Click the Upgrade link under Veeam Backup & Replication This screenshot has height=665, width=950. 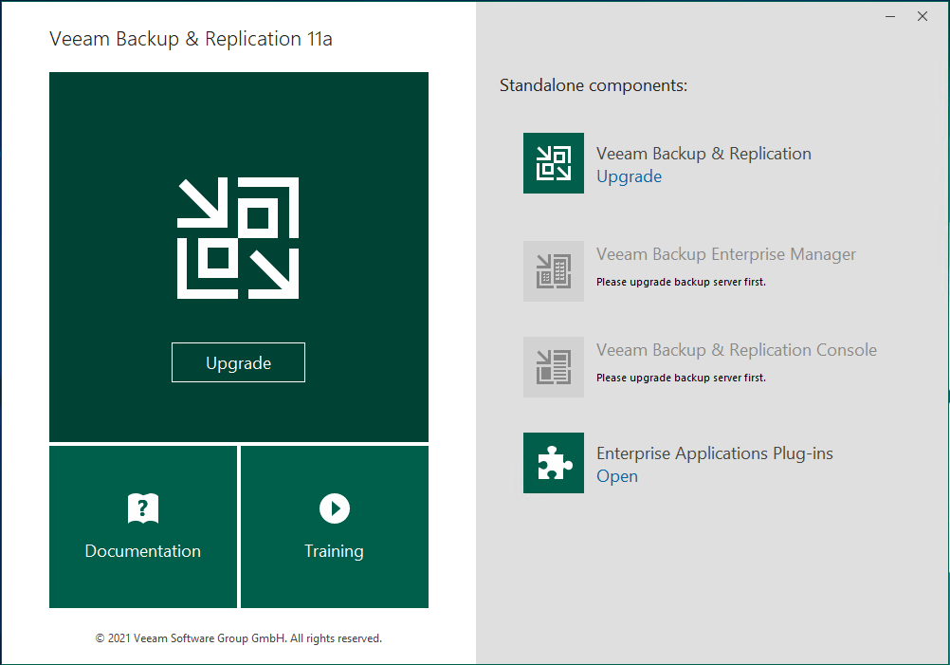[x=629, y=176]
